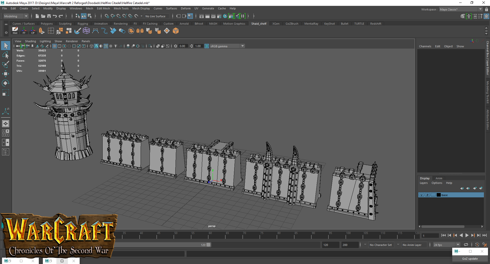
Task: Open the sRGB gamma view transform dropdown
Action: click(x=227, y=46)
